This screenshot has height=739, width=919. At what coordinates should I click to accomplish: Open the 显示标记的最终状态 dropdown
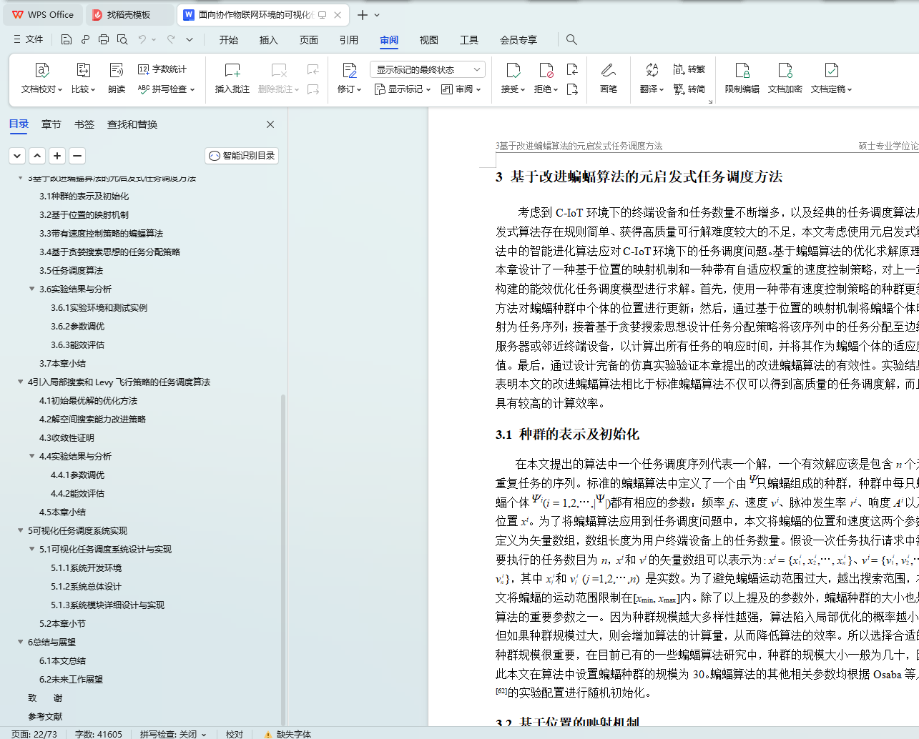(428, 69)
